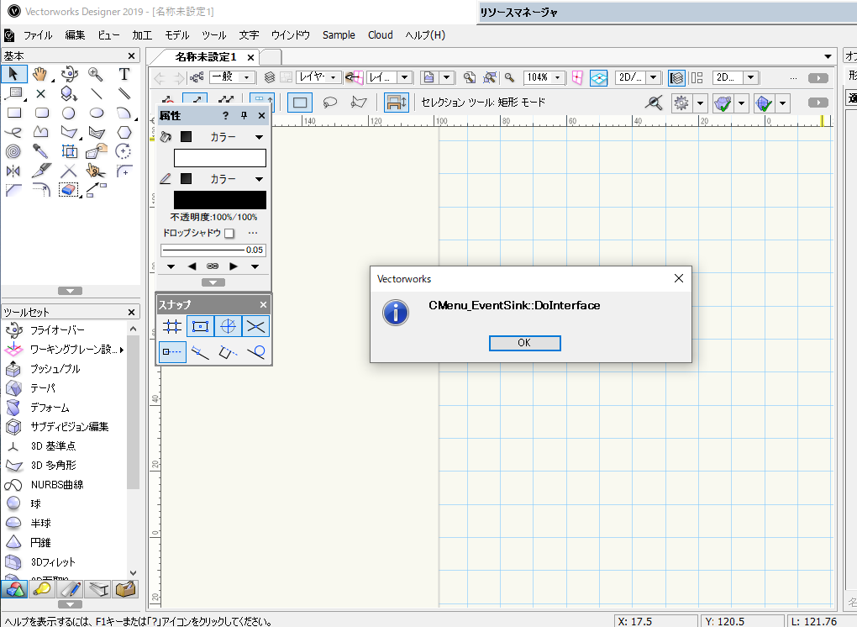Open the Cloud menu

tap(381, 35)
